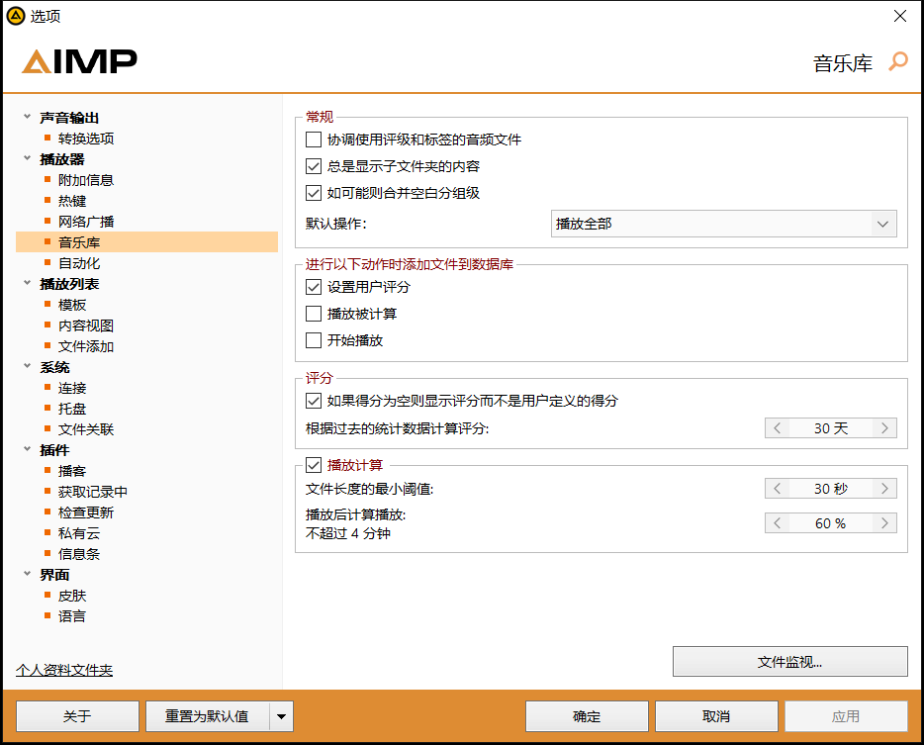Image resolution: width=924 pixels, height=745 pixels.
Task: Open the 信息条 plugin page
Action: pyautogui.click(x=79, y=553)
